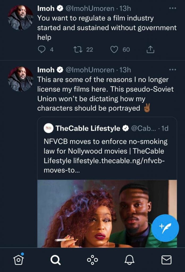The image size is (185, 272).
Task: Open Direct Messages envelope icon
Action: pos(166,260)
